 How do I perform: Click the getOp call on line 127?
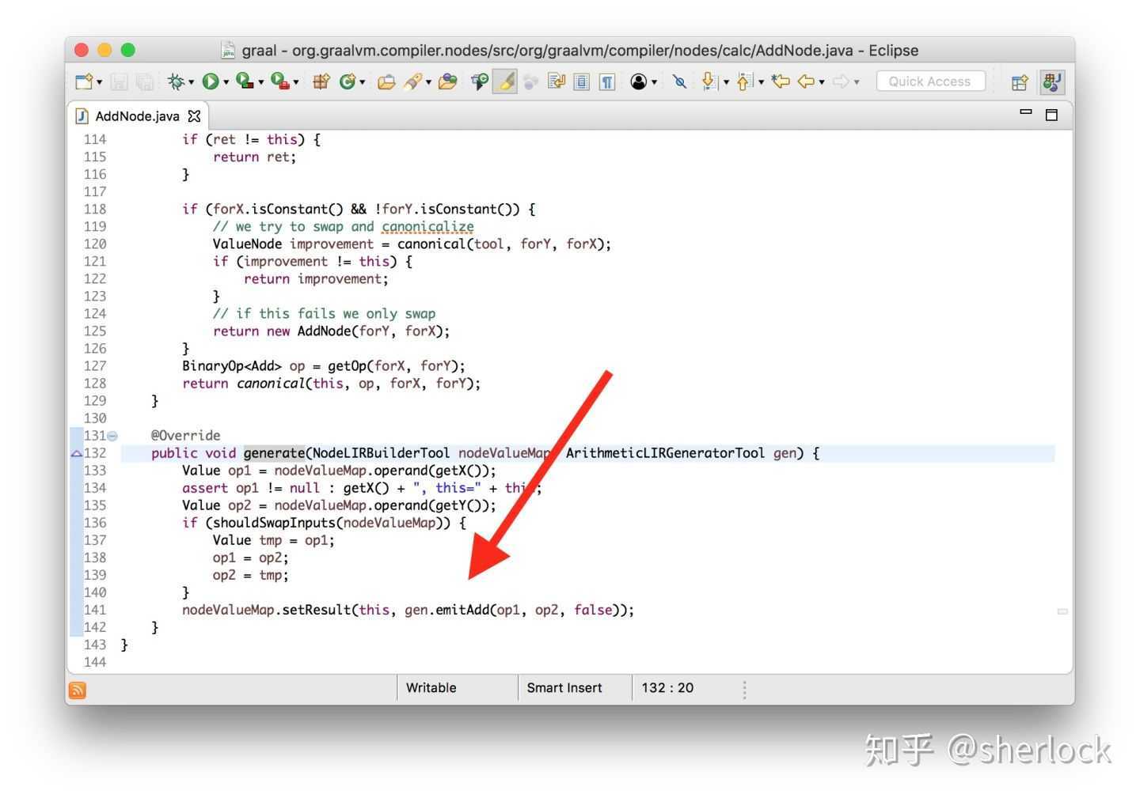pos(348,366)
